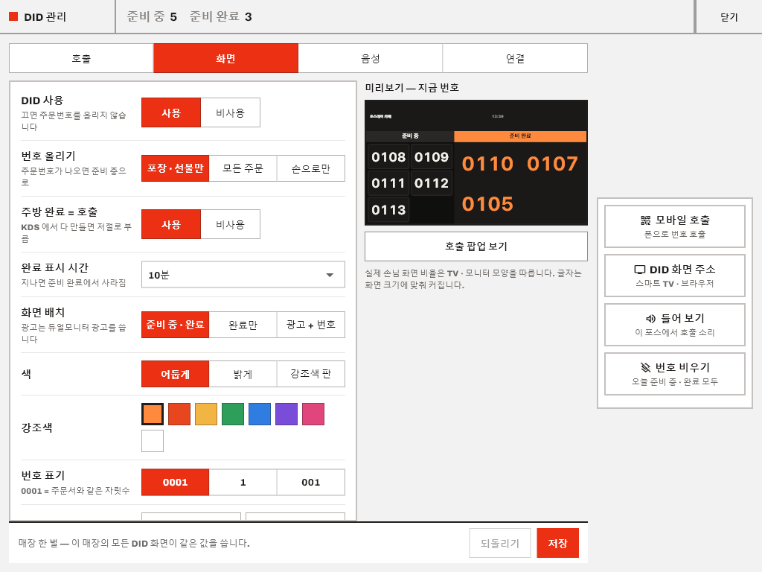
Task: Select 광고 + 번호 screen layout
Action: (x=311, y=325)
